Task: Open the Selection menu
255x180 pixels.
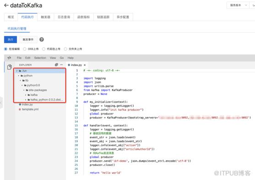Action: (x=40, y=58)
